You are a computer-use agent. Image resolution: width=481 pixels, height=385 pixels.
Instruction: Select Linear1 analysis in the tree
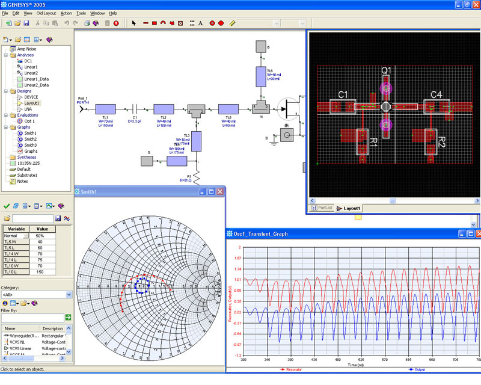tap(31, 67)
